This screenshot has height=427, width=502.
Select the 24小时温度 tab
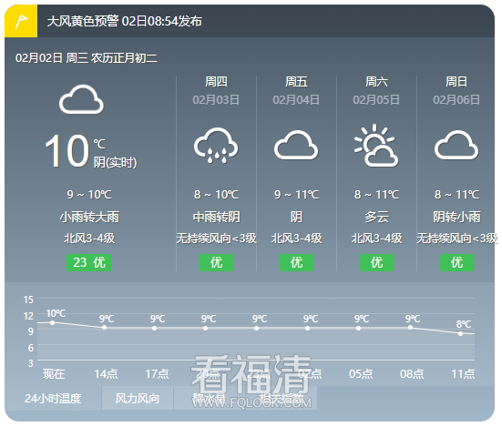click(53, 398)
